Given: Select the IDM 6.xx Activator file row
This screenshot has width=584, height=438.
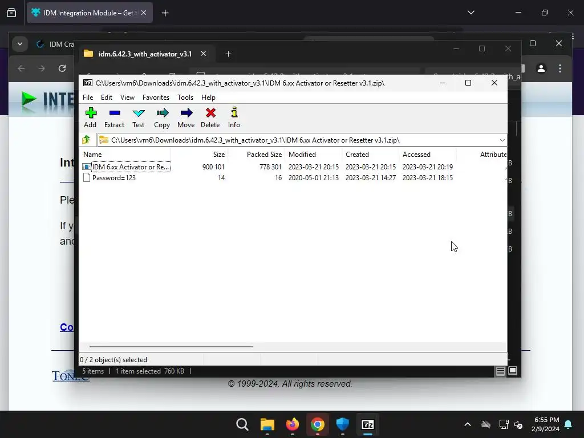Looking at the screenshot, I should [293, 167].
